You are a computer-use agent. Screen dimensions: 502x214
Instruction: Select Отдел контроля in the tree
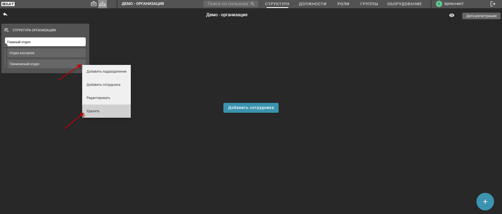pos(46,53)
